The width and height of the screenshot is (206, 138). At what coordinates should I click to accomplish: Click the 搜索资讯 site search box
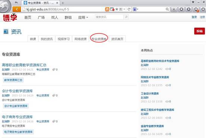pyautogui.click(x=109, y=17)
